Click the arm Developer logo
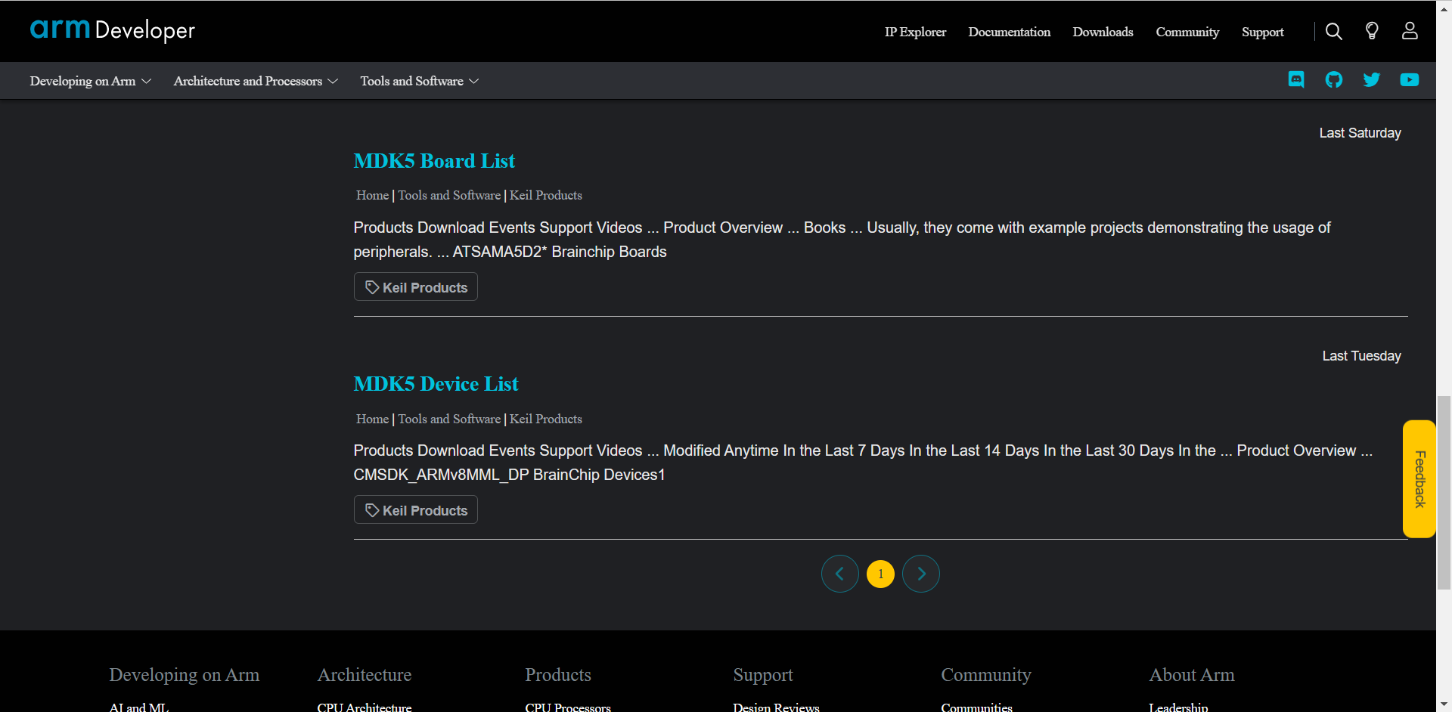Image resolution: width=1452 pixels, height=712 pixels. 113,30
